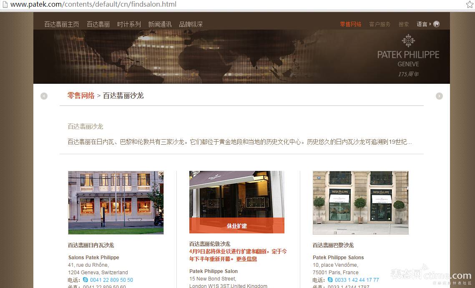This screenshot has width=475, height=288.
Task: Go to previous page with left arrow
Action: pyautogui.click(x=44, y=96)
